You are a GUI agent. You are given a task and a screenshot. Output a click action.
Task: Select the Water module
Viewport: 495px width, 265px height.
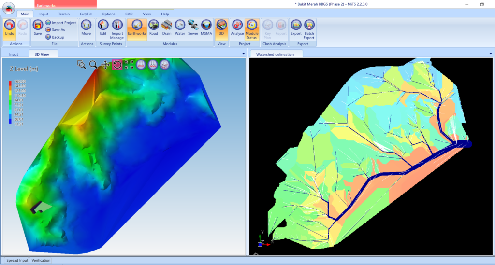(x=180, y=28)
